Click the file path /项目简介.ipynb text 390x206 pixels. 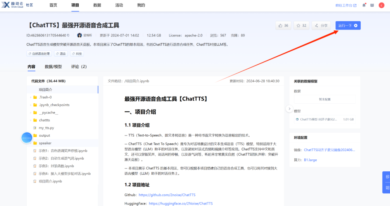(137, 81)
